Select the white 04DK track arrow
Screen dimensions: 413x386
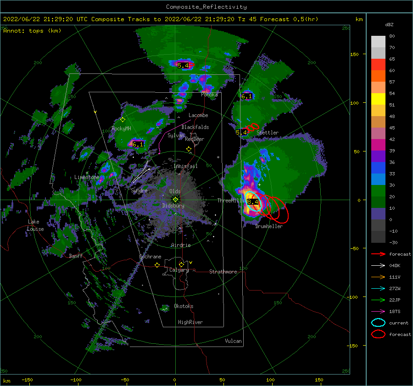point(378,266)
